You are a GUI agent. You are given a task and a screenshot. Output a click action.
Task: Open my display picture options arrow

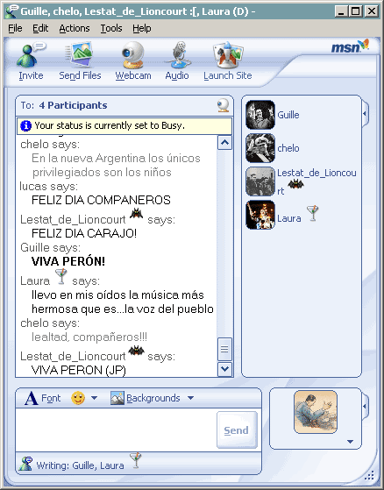[x=350, y=442]
